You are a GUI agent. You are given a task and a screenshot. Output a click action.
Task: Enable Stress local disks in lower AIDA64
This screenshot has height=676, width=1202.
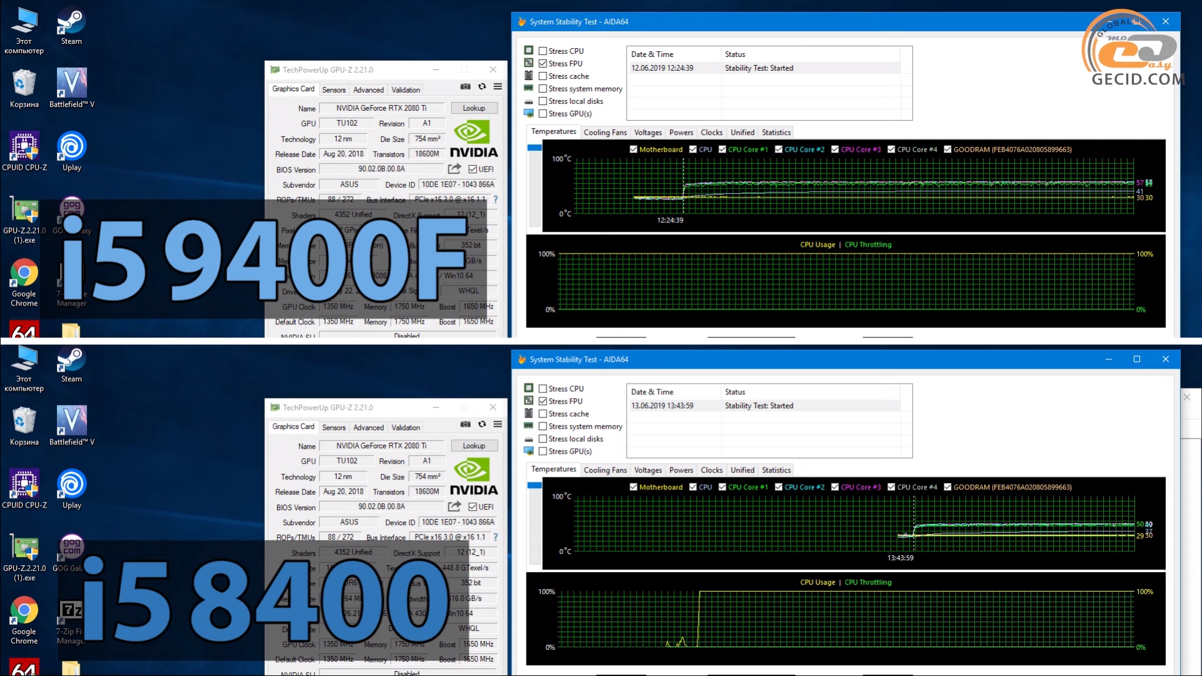point(543,439)
